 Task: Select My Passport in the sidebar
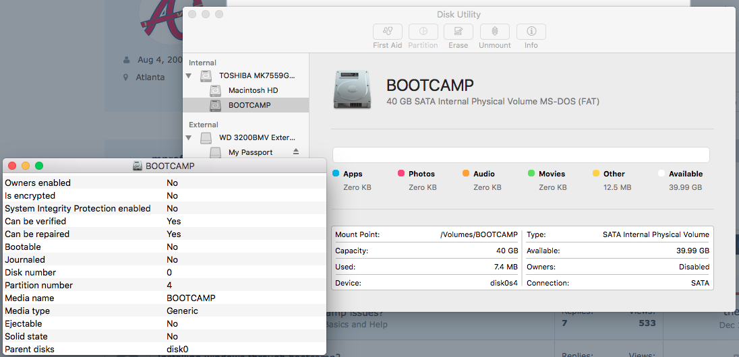[x=246, y=152]
